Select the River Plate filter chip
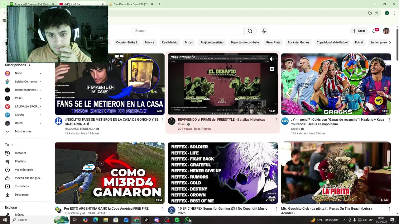Image resolution: width=399 pixels, height=224 pixels. (273, 42)
